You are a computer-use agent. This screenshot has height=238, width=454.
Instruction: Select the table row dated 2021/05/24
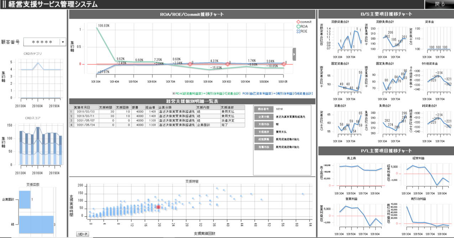85,125
